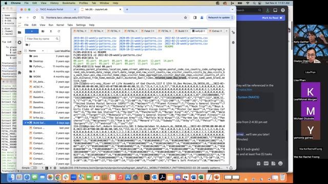
Task: Open Music app from the Dock
Action: 120,177
